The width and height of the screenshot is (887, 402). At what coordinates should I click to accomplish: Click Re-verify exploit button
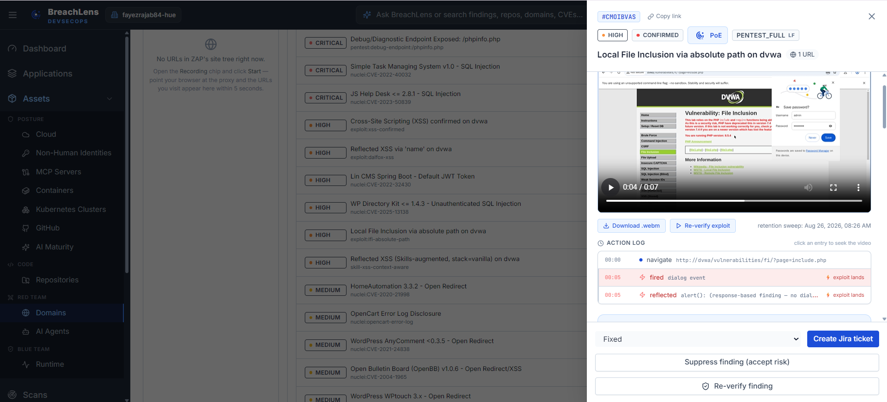tap(703, 226)
